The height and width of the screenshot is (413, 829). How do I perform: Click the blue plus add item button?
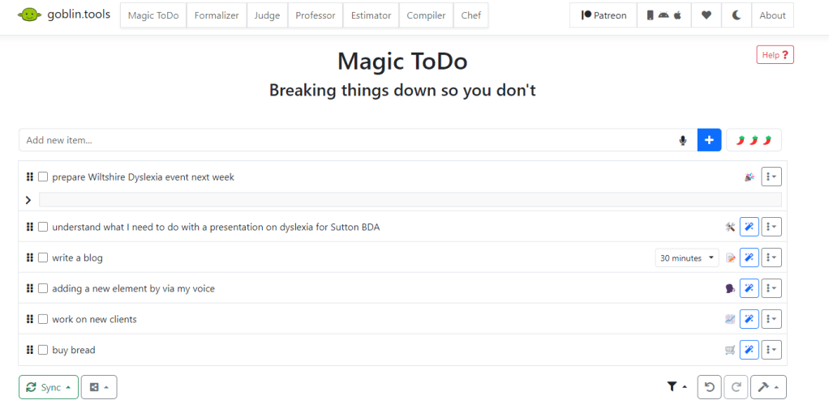pyautogui.click(x=709, y=140)
